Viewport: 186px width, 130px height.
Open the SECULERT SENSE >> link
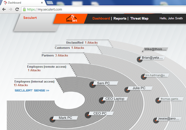pyautogui.click(x=32, y=91)
